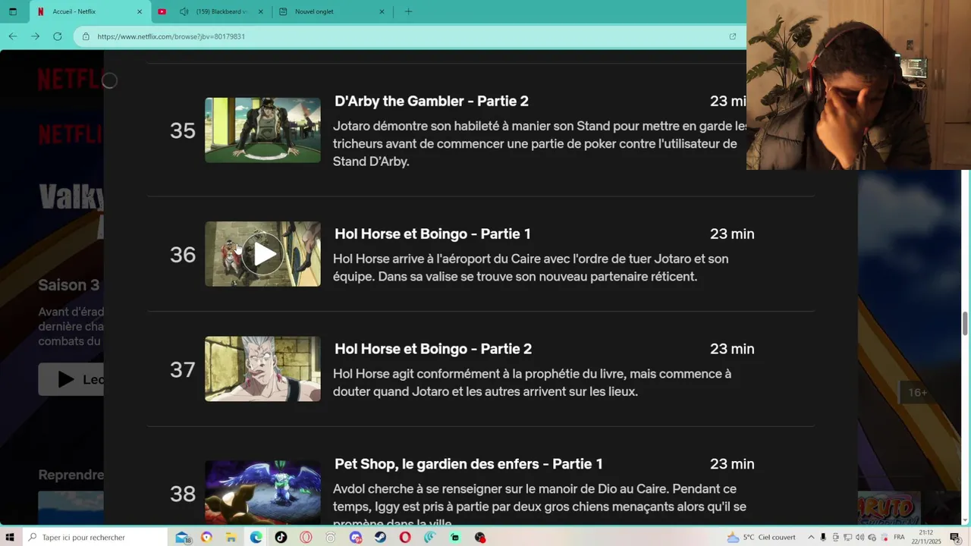971x546 pixels.
Task: Open the tab actions menu icon
Action: (12, 11)
